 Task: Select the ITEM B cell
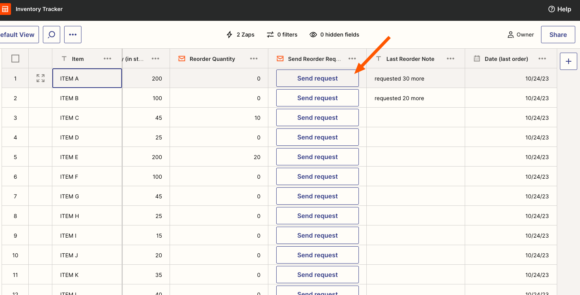[87, 98]
